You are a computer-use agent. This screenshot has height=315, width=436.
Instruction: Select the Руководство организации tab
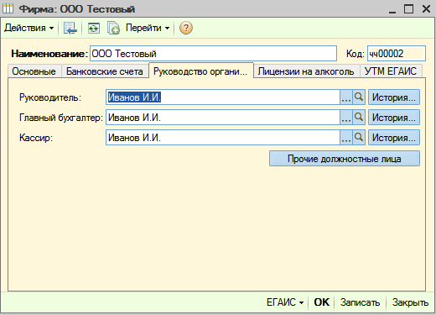point(200,71)
